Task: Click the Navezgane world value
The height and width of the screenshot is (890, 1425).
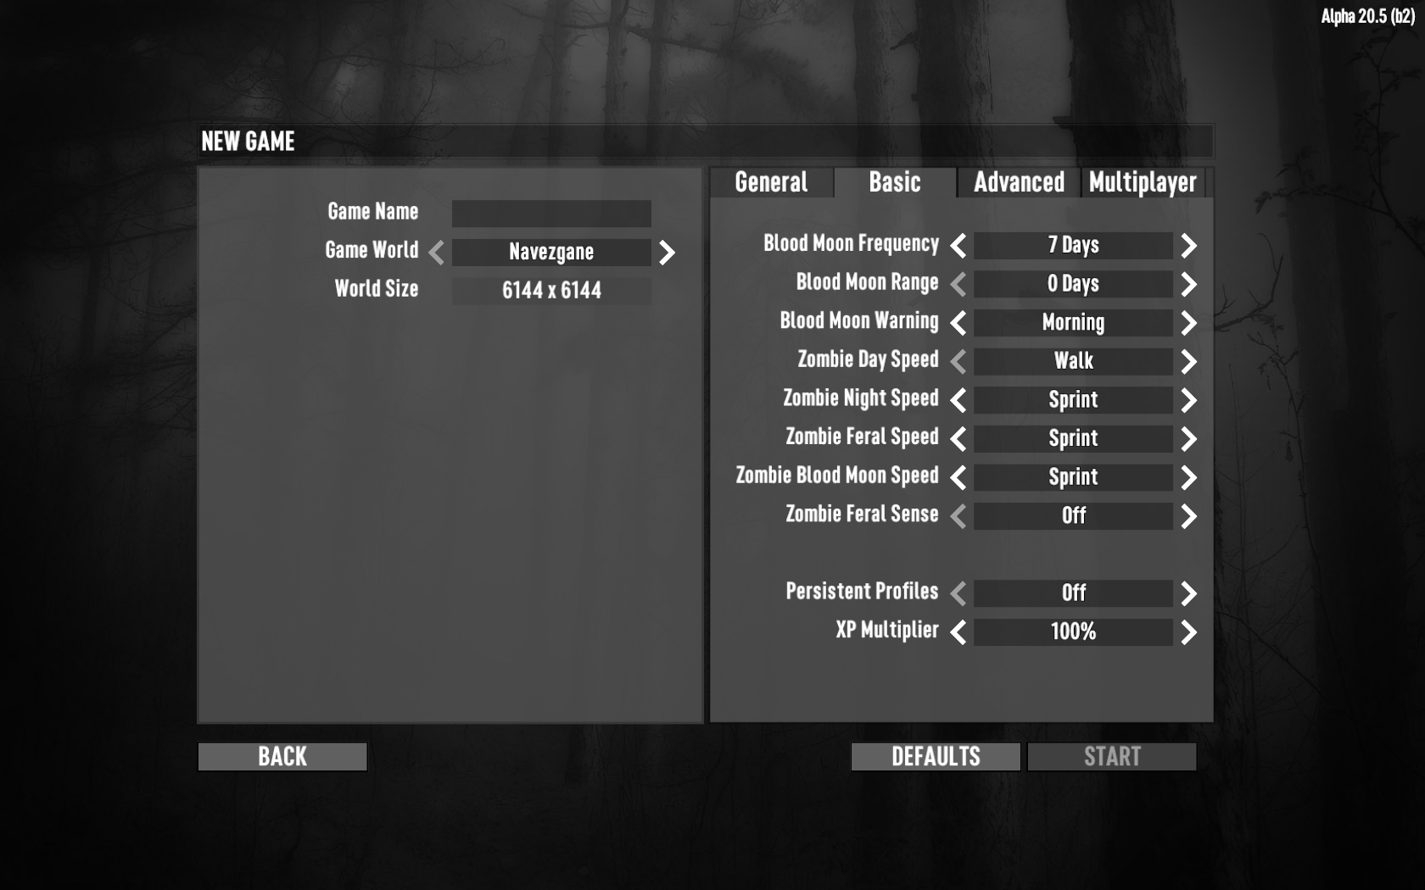Action: coord(551,253)
